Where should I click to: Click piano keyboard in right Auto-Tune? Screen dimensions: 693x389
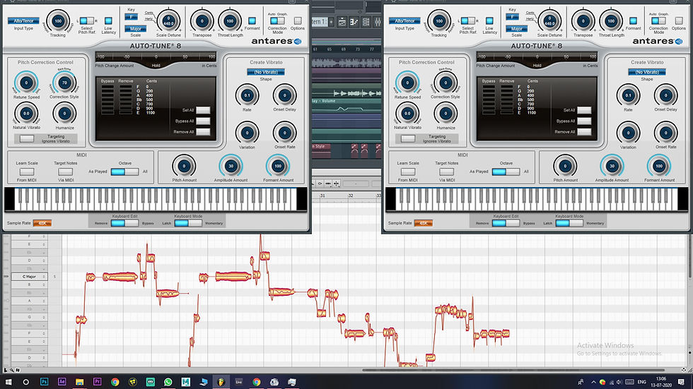[x=537, y=199]
